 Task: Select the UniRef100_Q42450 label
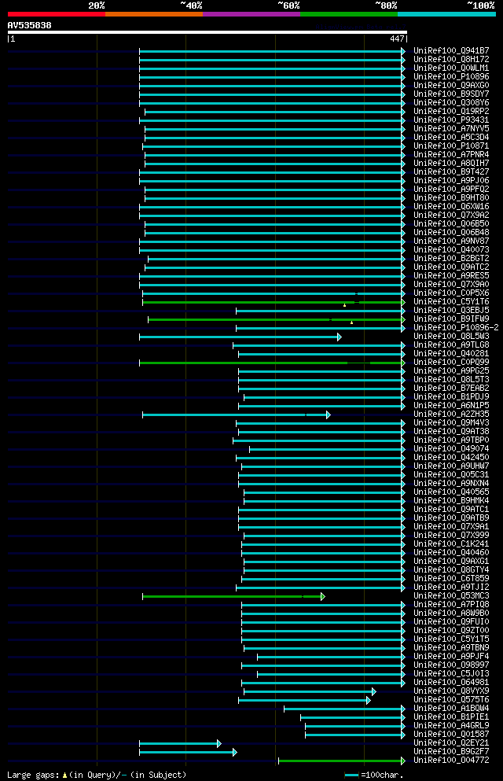[451, 458]
